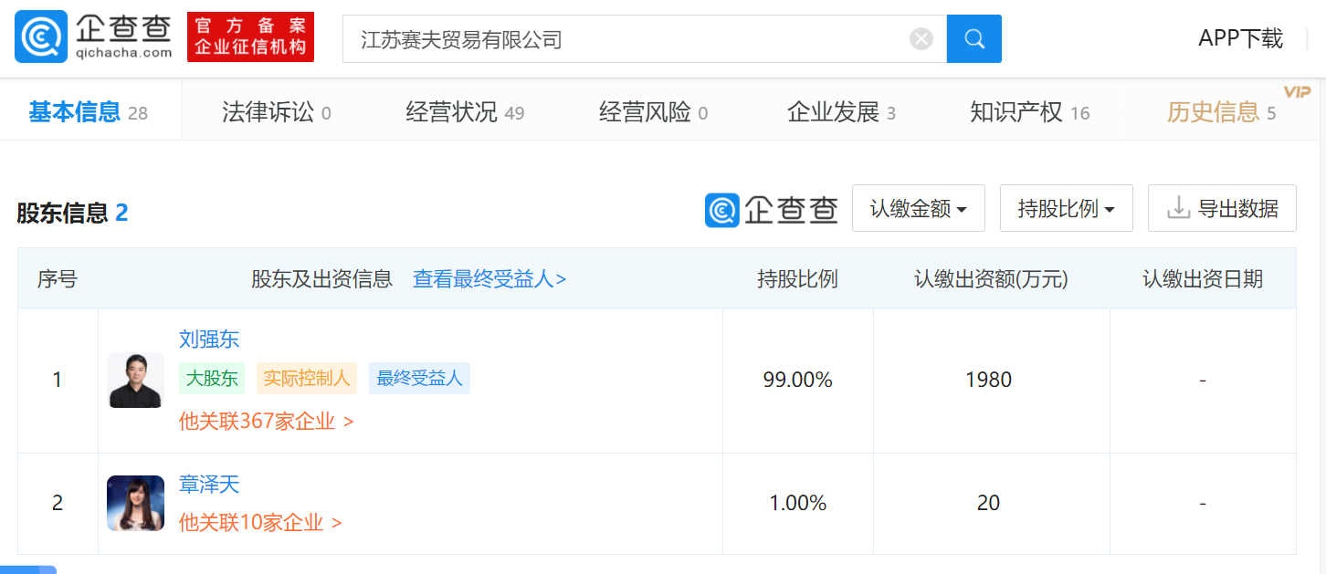The image size is (1326, 574).
Task: Open shareholder 章泽天's profile link
Action: coord(209,485)
